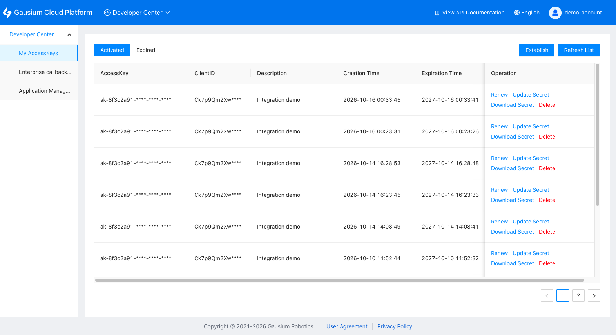616x335 pixels.
Task: Renew the key created 2026-10-16 00:33:45
Action: tap(499, 95)
